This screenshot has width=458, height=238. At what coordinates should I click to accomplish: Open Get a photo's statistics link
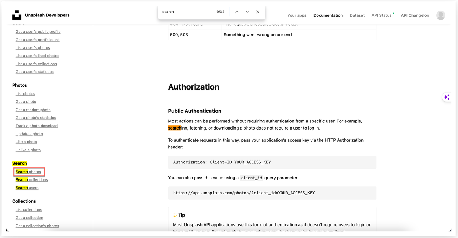(36, 118)
